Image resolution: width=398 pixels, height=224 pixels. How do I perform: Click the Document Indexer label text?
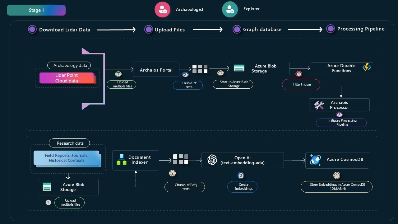[139, 160]
